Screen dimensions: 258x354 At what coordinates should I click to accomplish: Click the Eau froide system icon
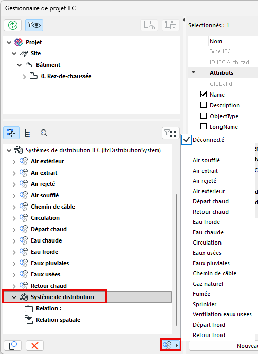pos(24,252)
